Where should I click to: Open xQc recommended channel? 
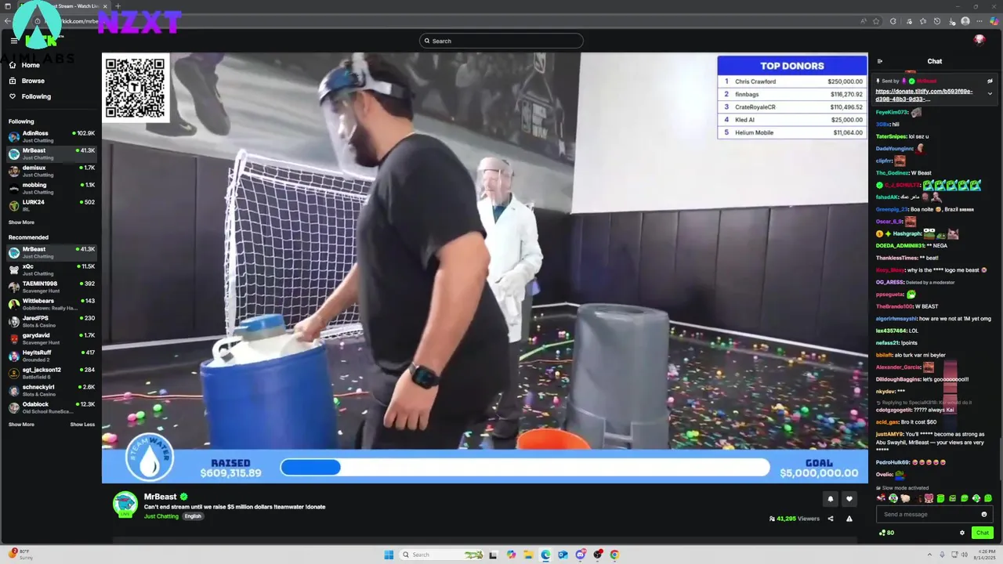point(52,269)
